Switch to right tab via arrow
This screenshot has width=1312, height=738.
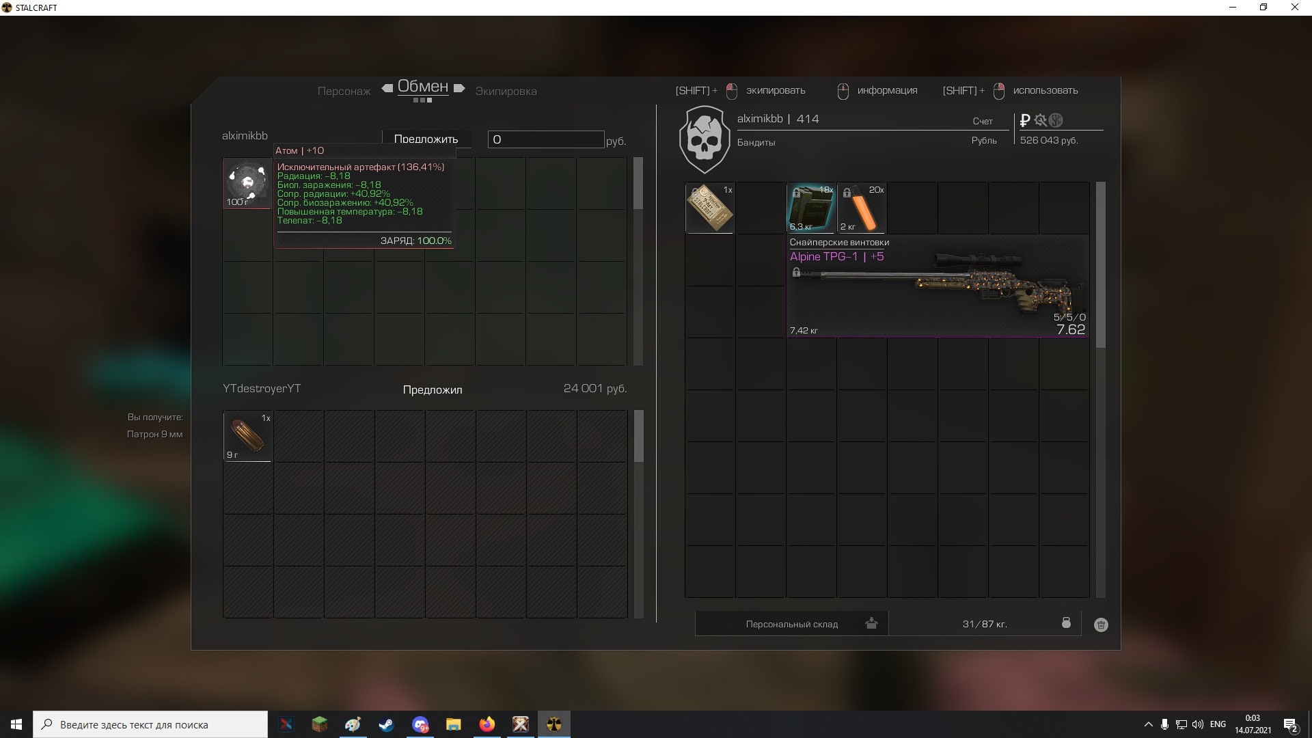459,88
